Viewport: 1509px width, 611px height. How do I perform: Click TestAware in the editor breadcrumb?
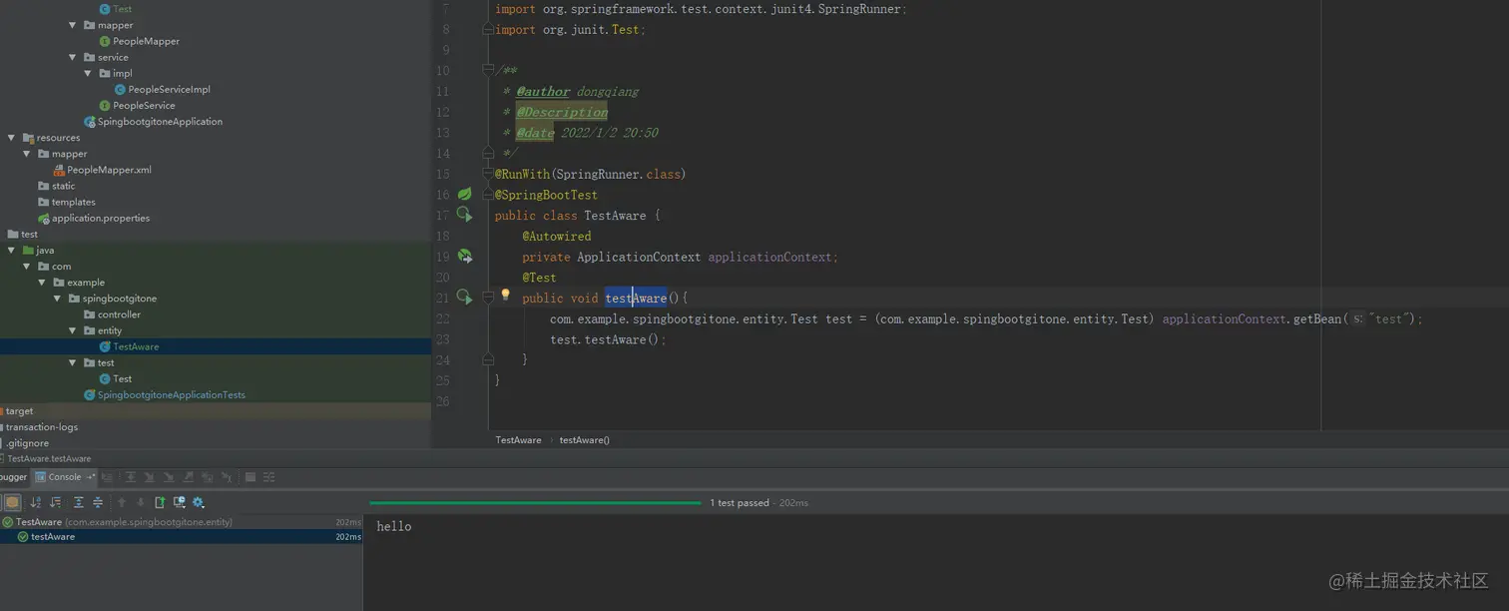[518, 439]
